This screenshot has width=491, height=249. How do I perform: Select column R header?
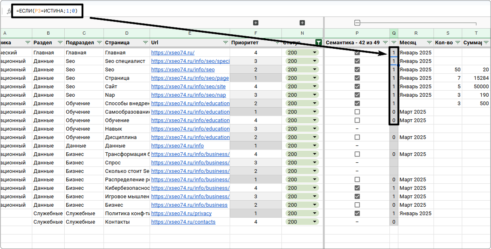416,33
